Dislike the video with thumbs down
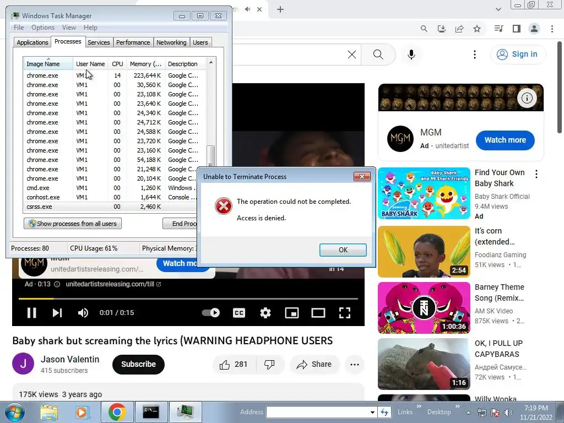This screenshot has height=423, width=564. click(x=269, y=365)
